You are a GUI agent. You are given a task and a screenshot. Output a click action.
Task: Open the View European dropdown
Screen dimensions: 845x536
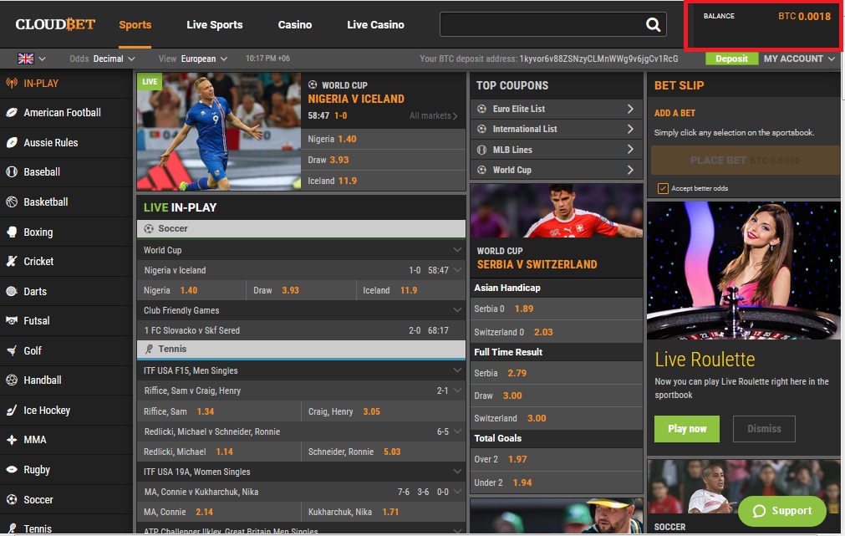193,59
